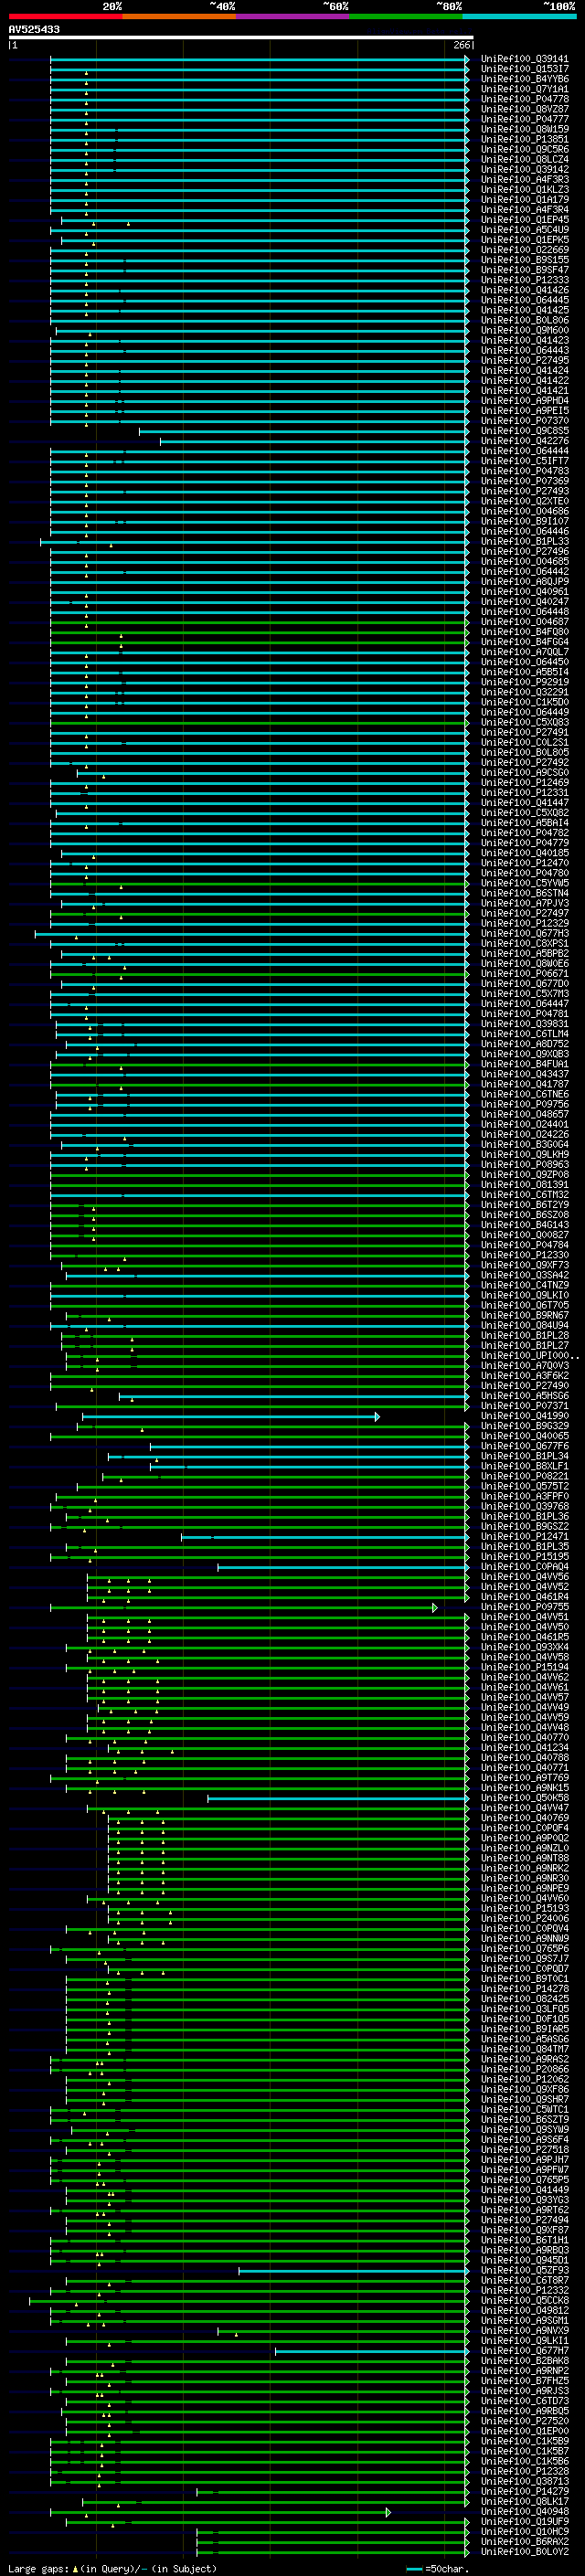Select the UniRef100_P92919 label
Viewport: 585px width, 2576px height.
(524, 682)
